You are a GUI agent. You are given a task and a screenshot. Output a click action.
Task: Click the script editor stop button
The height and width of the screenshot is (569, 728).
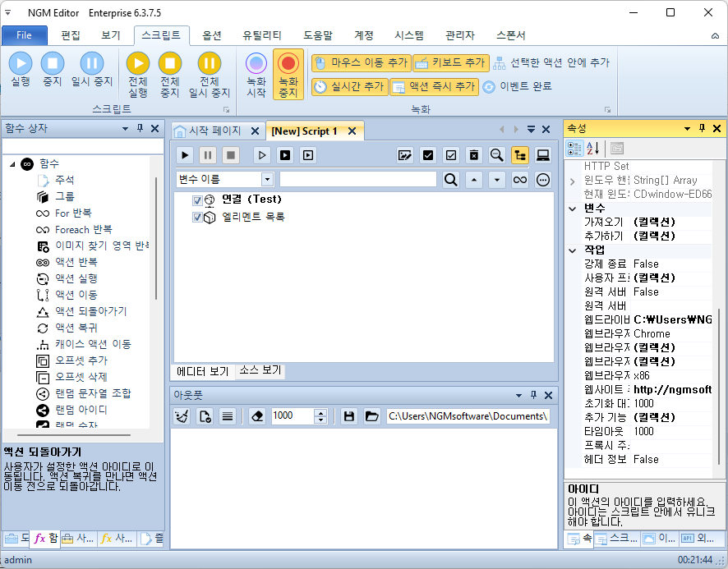[x=231, y=155]
